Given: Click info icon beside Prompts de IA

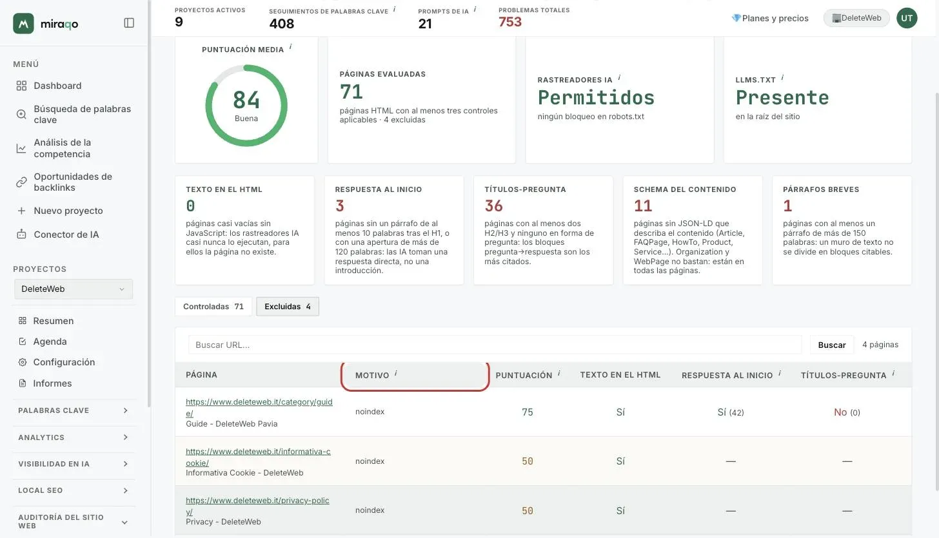Looking at the screenshot, I should click(x=475, y=9).
